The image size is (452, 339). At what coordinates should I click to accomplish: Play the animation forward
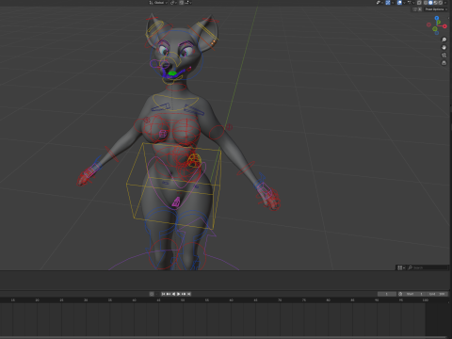point(178,294)
